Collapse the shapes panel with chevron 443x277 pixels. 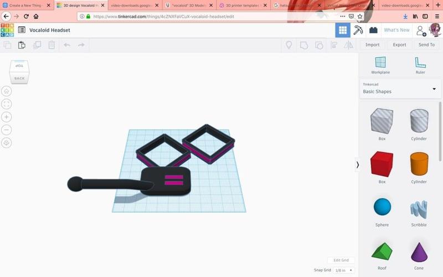[x=357, y=165]
